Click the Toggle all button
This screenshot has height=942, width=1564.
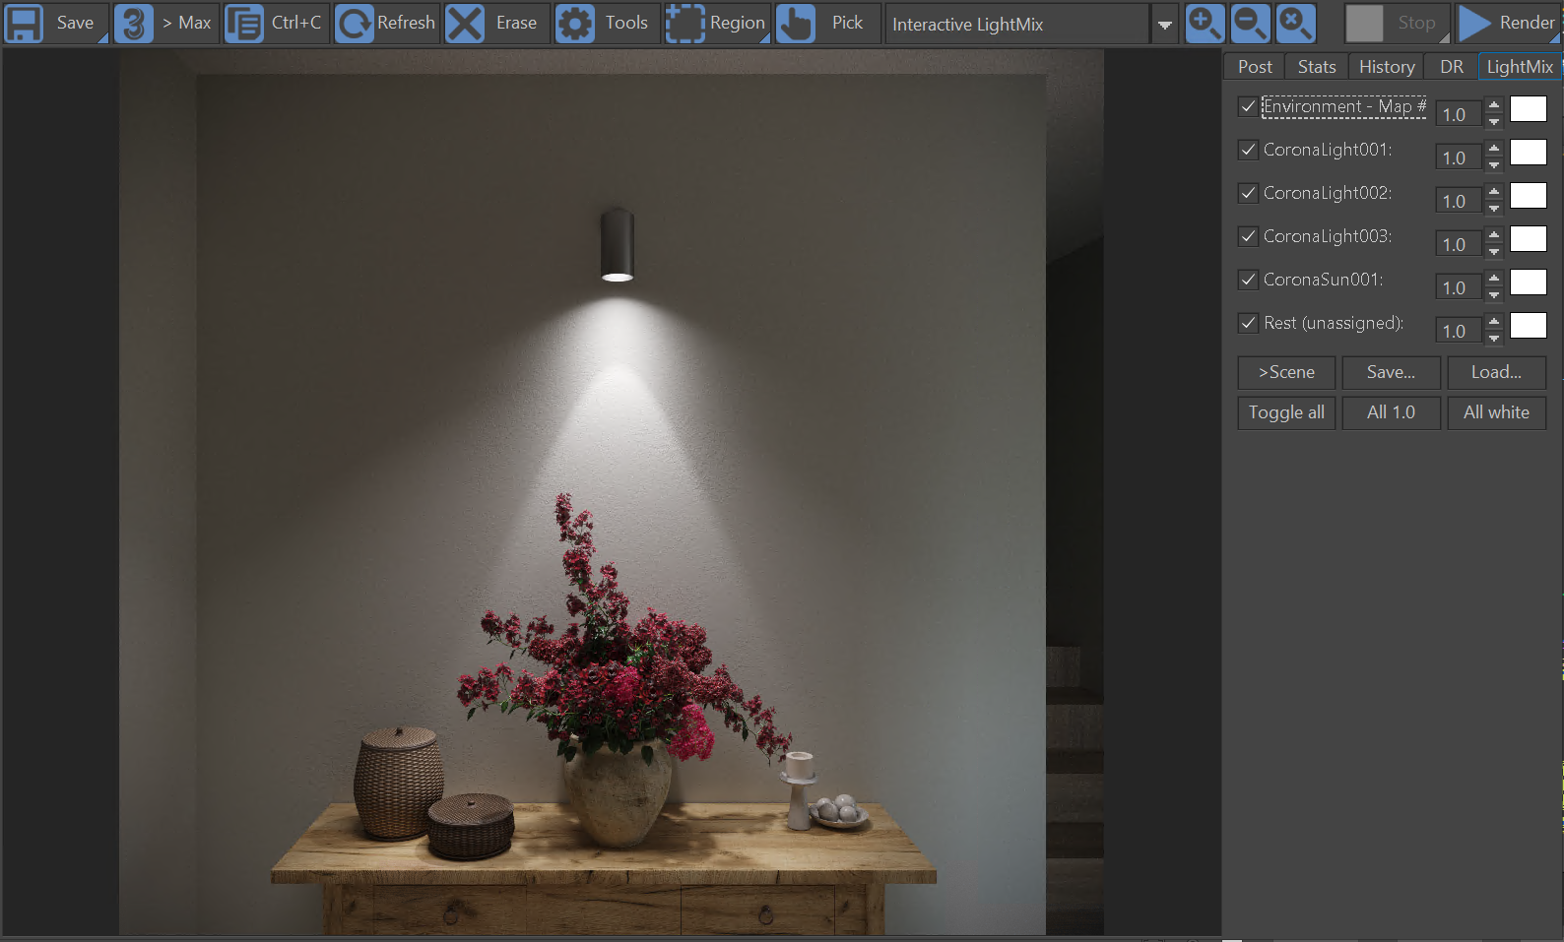click(1286, 412)
